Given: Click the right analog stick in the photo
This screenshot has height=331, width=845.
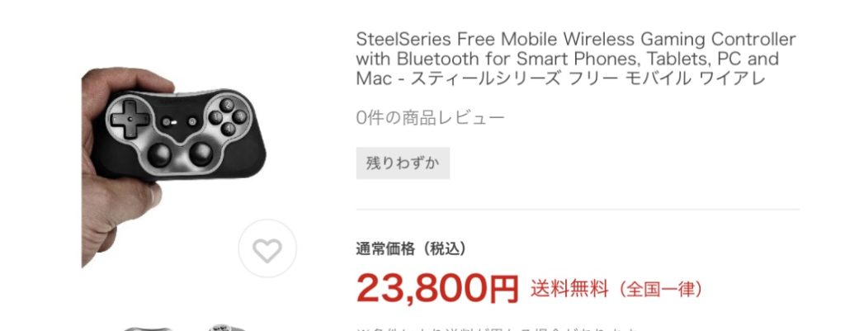Looking at the screenshot, I should 201,154.
